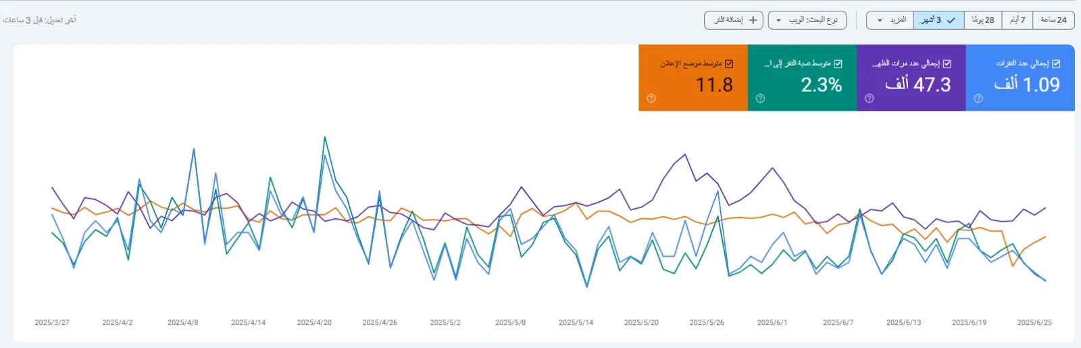The height and width of the screenshot is (348, 1081).
Task: Click the 47.3 ألف impressions value
Action: (917, 84)
